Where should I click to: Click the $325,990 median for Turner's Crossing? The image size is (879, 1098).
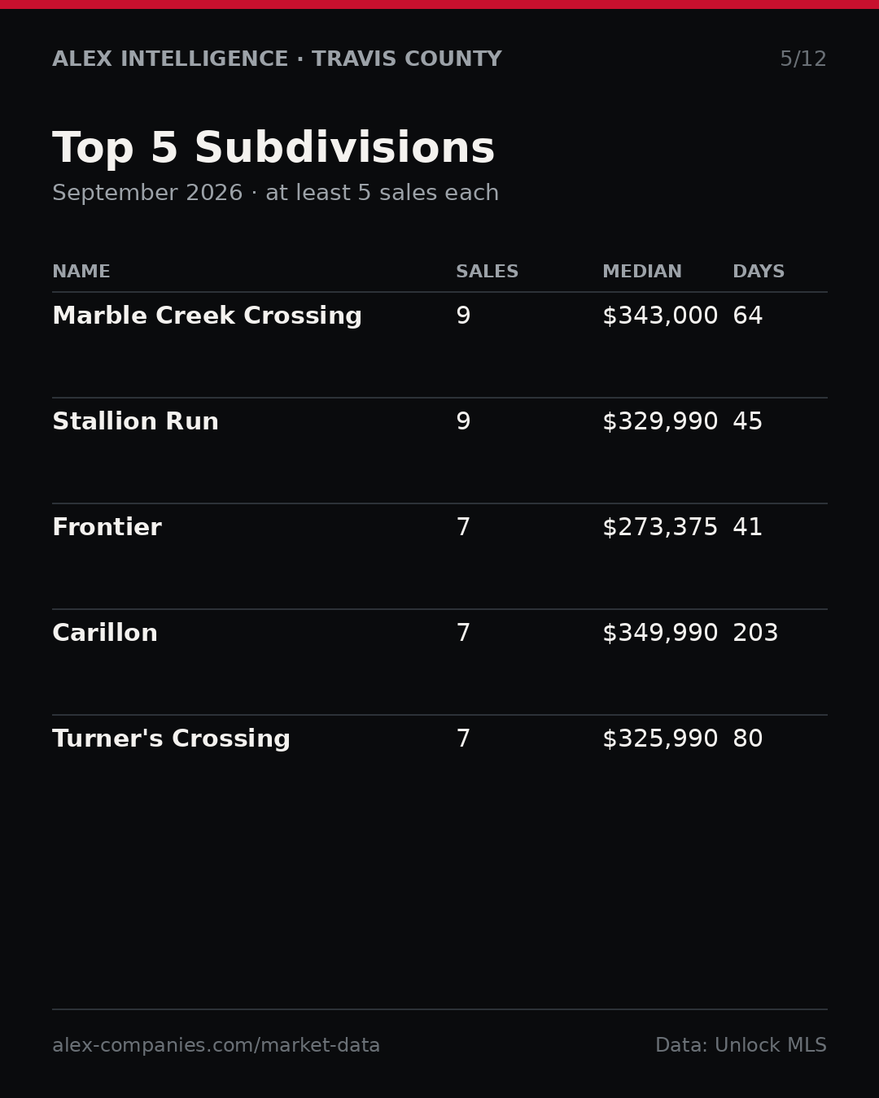660,739
